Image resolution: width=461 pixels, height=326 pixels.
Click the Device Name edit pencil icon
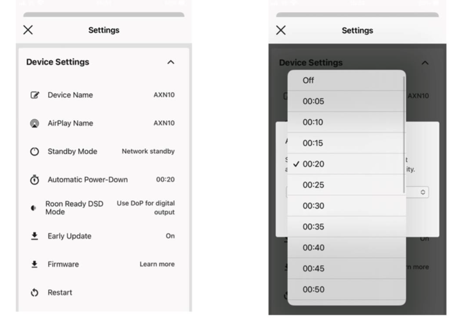point(34,95)
